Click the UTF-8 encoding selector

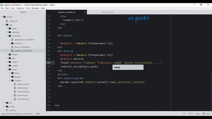(x=190, y=114)
